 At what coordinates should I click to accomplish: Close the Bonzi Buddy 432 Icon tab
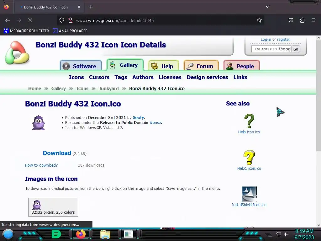[x=79, y=7]
